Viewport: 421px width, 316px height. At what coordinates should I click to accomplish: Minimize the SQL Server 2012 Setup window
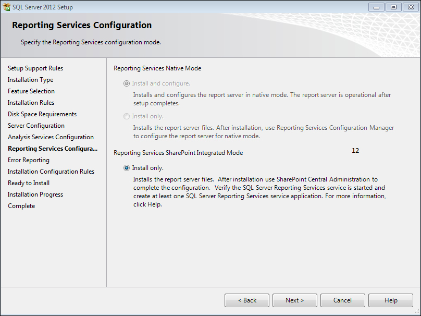pos(376,7)
